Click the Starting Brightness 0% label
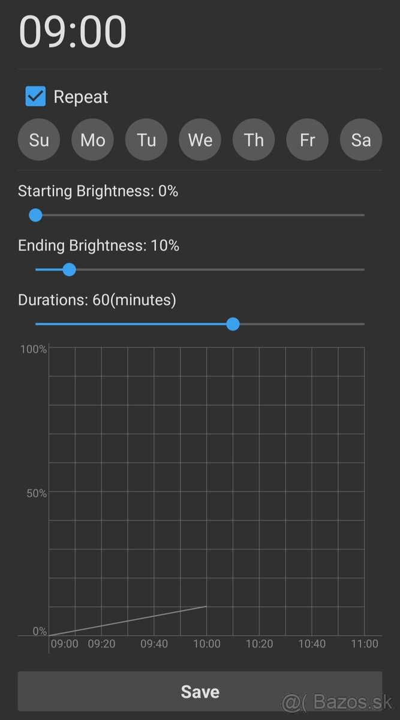 [98, 191]
